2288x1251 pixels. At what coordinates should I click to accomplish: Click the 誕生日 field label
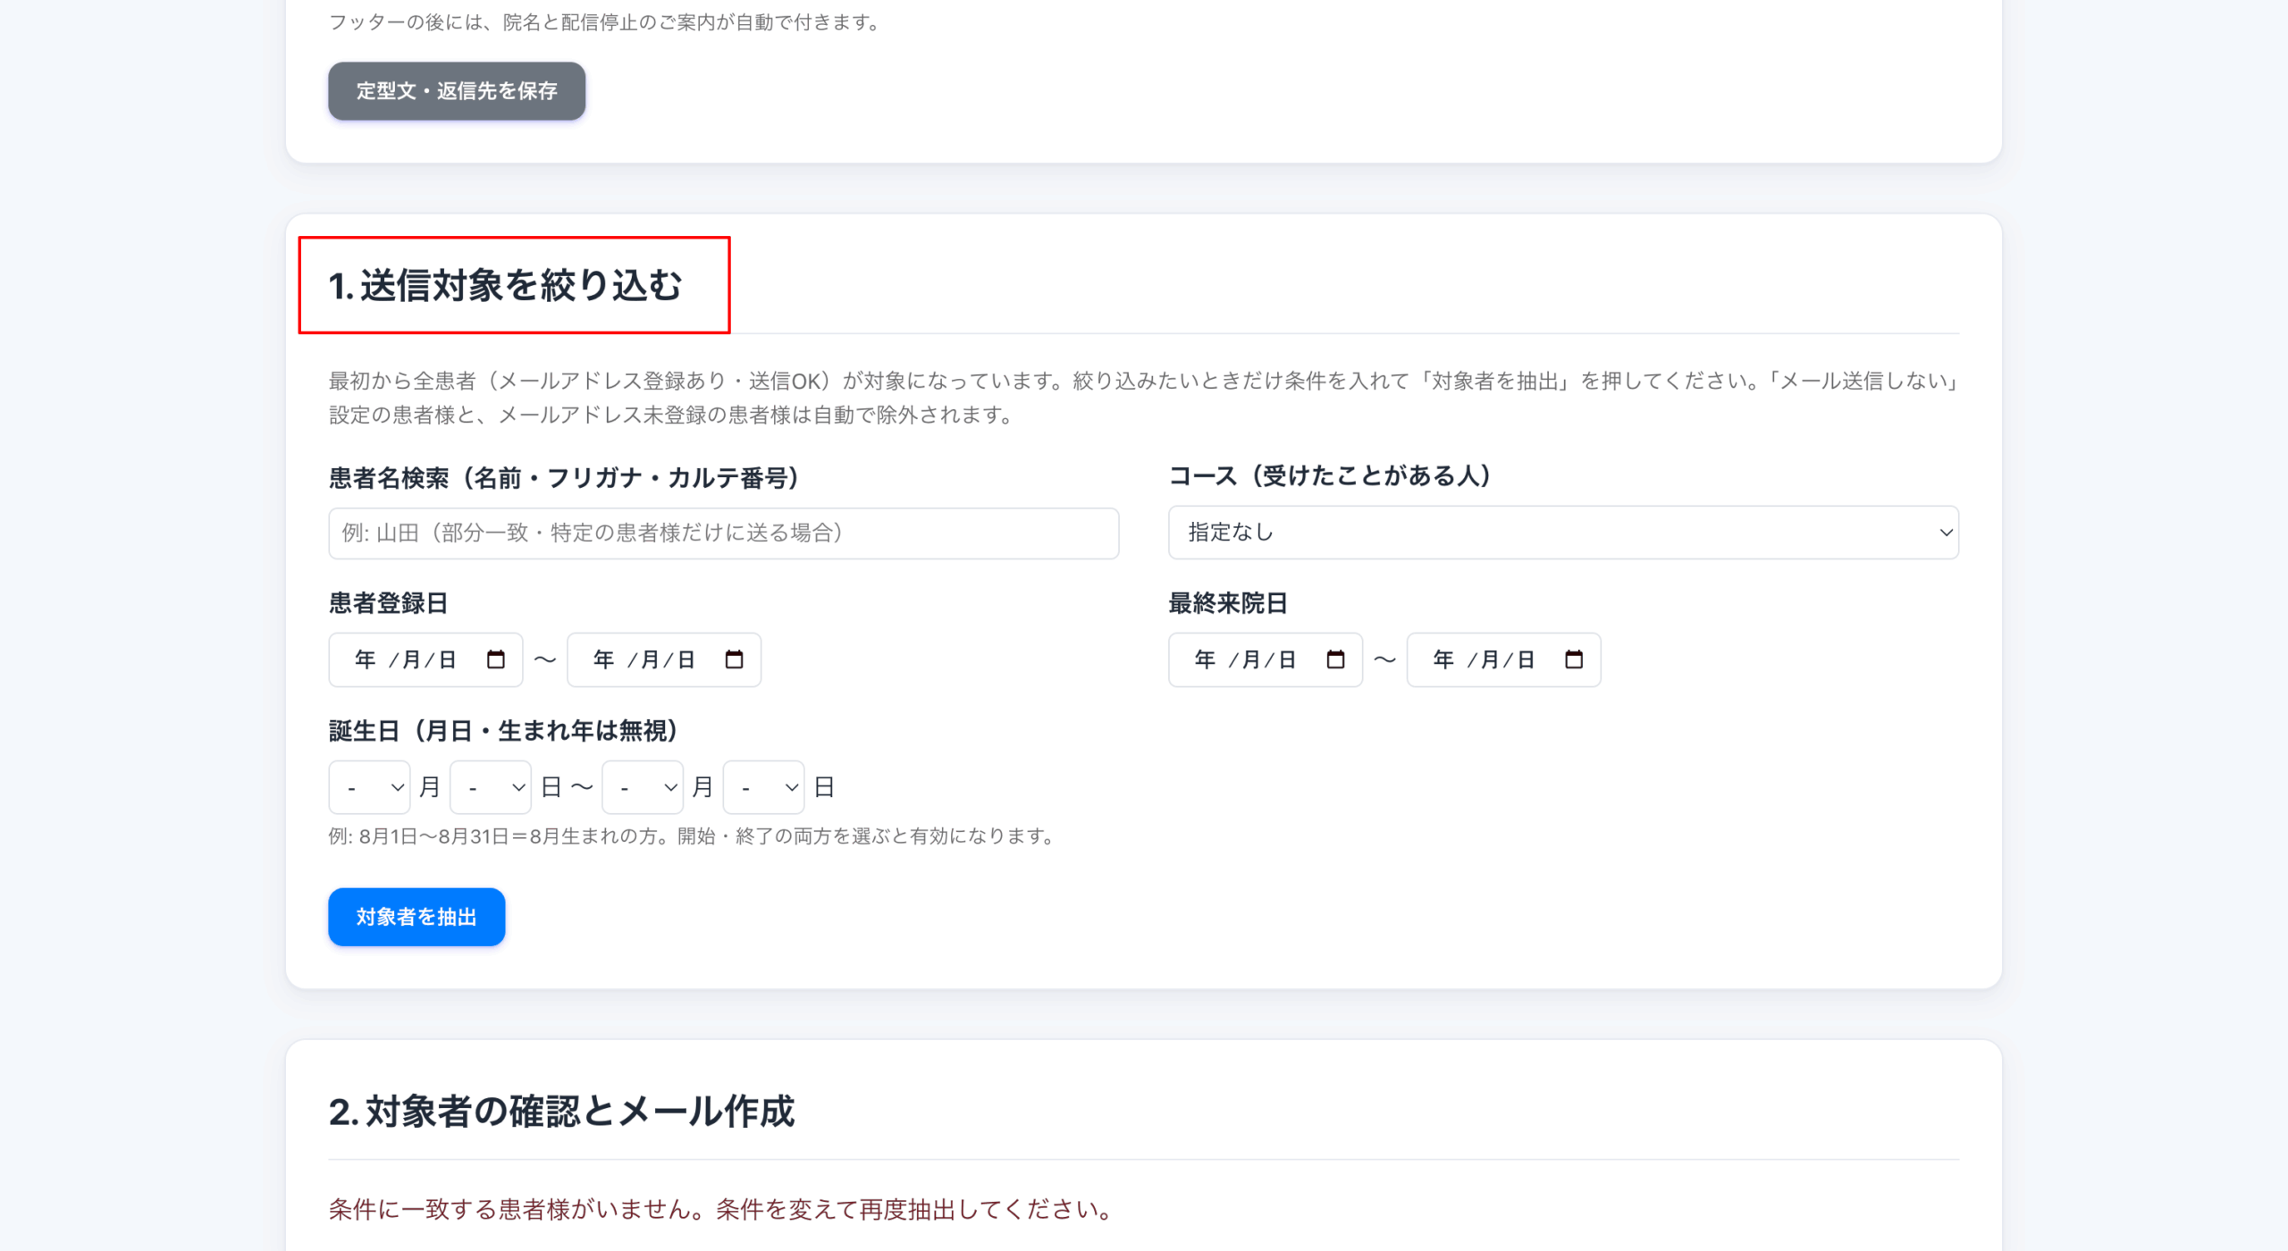pos(503,731)
